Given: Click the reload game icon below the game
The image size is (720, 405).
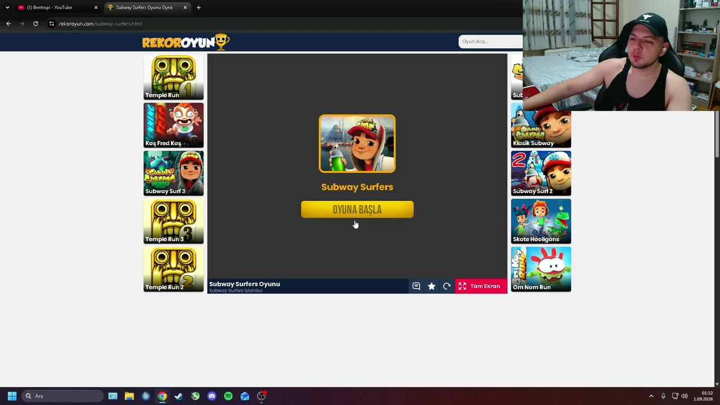Looking at the screenshot, I should tap(447, 286).
